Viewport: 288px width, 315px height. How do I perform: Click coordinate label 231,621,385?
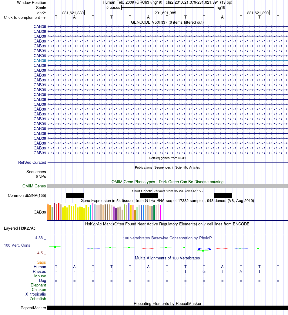point(165,13)
